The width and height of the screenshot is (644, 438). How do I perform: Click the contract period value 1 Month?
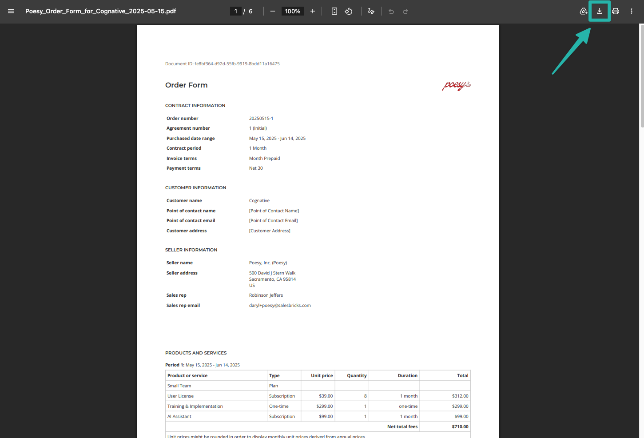click(258, 148)
